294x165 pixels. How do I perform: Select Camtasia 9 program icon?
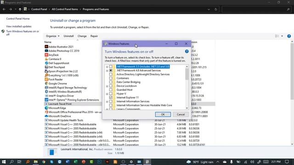[x=46, y=59]
